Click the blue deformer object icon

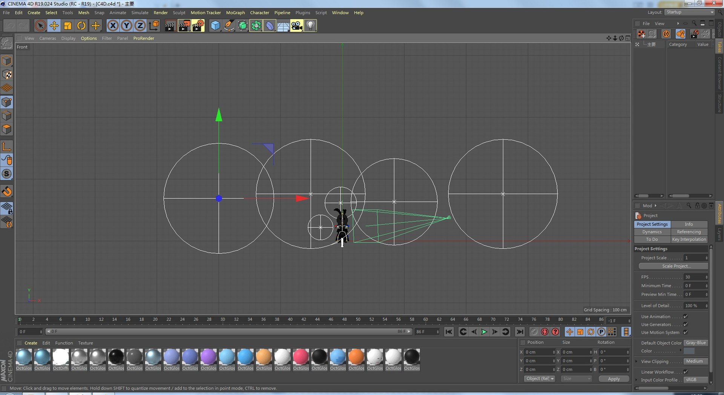(x=270, y=26)
